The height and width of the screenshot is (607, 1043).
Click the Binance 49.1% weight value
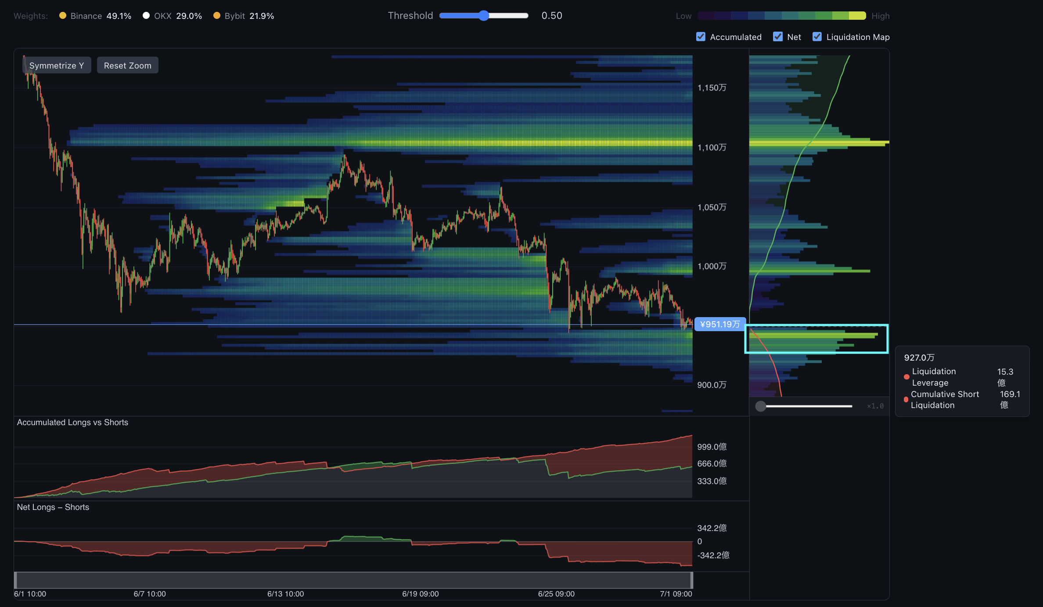tap(119, 16)
